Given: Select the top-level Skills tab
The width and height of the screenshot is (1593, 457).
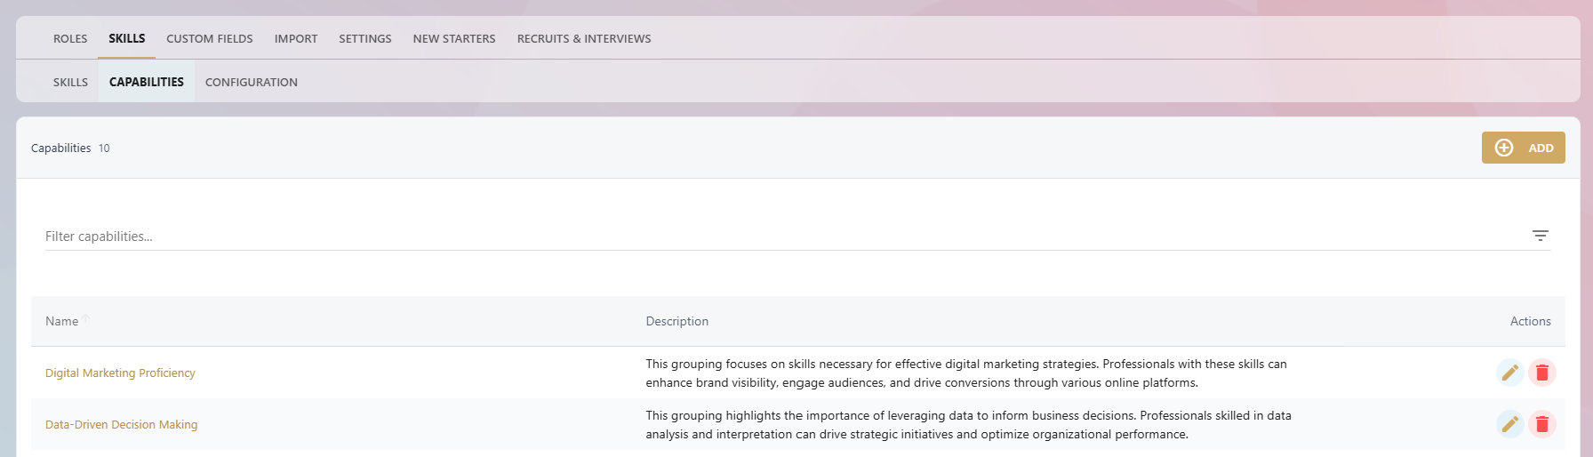Looking at the screenshot, I should coord(127,38).
